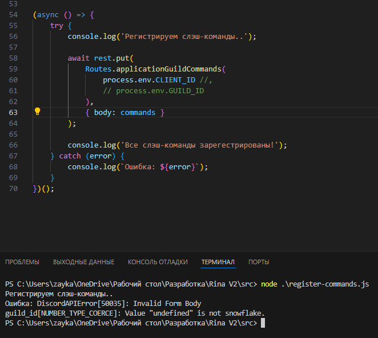This screenshot has height=338, width=378.
Task: Open the КОНСОЛЬ ОТЛАДКИ tab
Action: 158,262
